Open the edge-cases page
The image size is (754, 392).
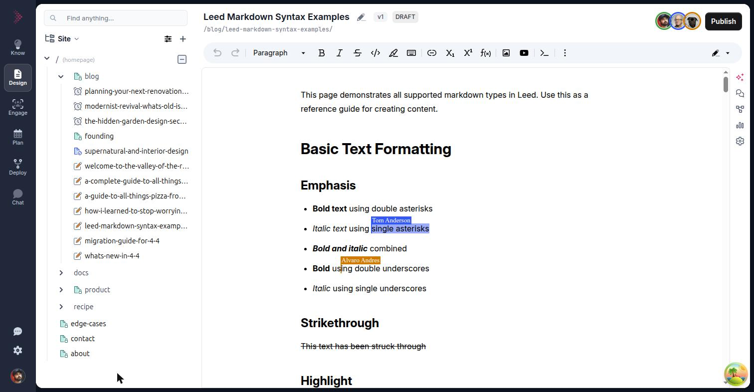[88, 324]
